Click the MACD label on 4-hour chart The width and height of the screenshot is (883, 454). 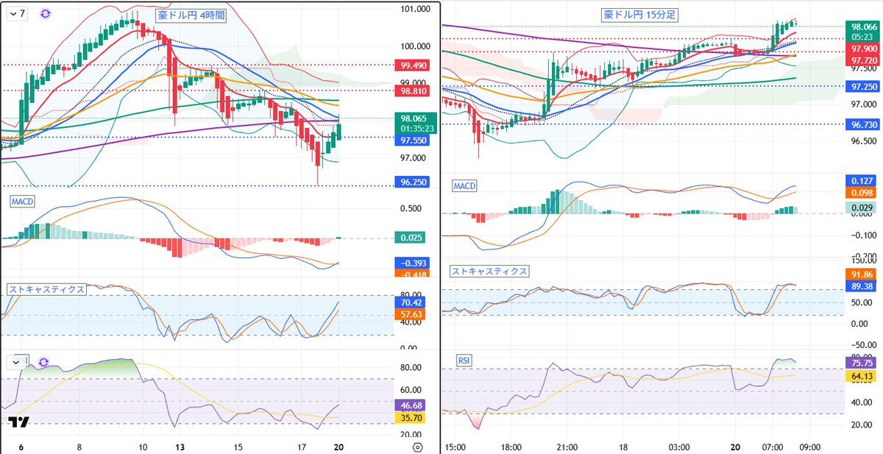(24, 201)
